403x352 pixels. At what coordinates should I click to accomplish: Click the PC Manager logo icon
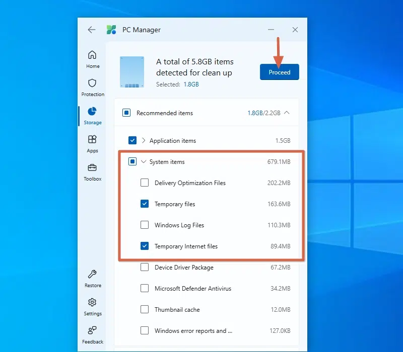(111, 30)
